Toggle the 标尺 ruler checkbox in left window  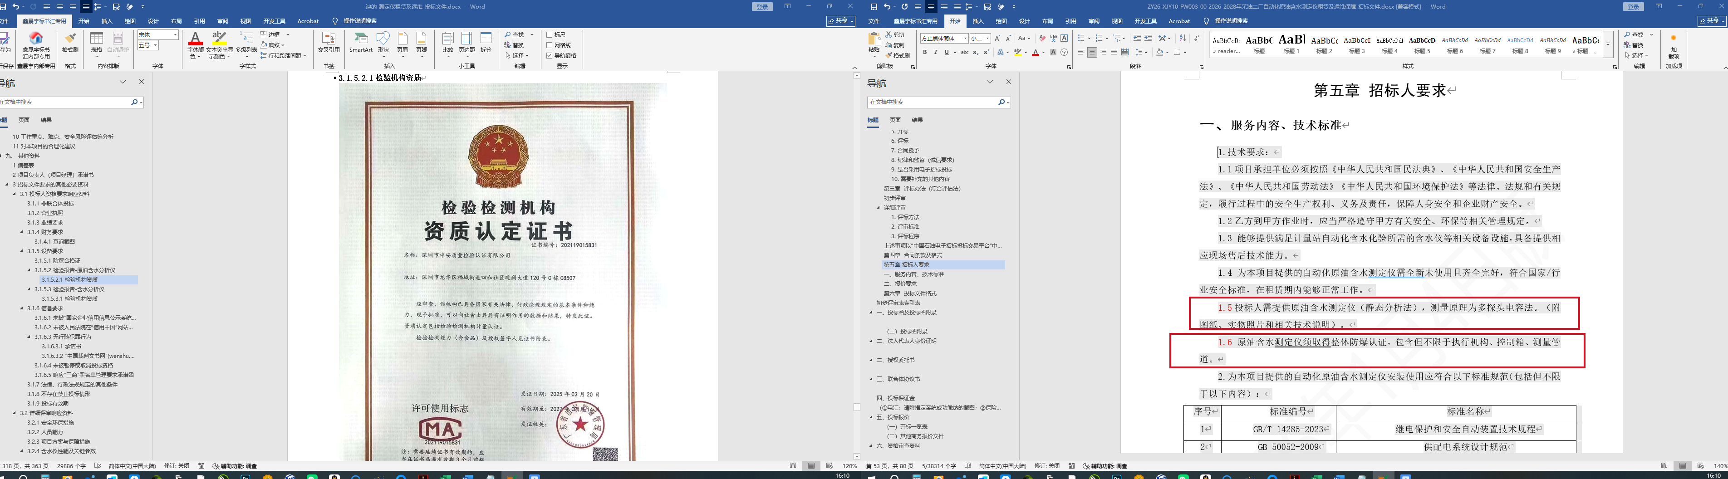[550, 35]
